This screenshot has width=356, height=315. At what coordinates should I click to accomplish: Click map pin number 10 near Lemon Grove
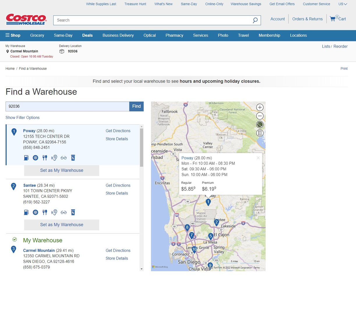pyautogui.click(x=194, y=249)
